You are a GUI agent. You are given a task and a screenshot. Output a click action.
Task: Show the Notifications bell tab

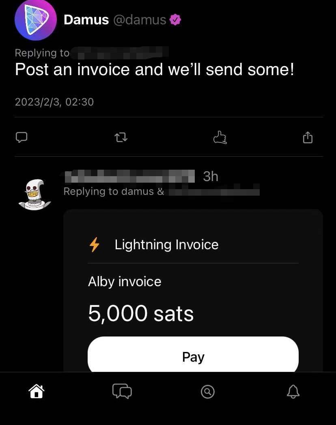click(293, 391)
